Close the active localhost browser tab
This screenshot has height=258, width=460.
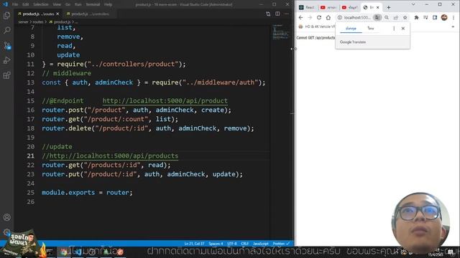378,7
